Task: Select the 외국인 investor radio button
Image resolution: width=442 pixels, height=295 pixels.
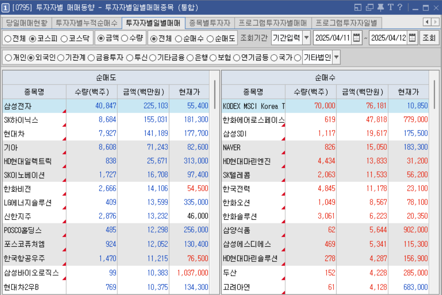Action: [x=31, y=58]
